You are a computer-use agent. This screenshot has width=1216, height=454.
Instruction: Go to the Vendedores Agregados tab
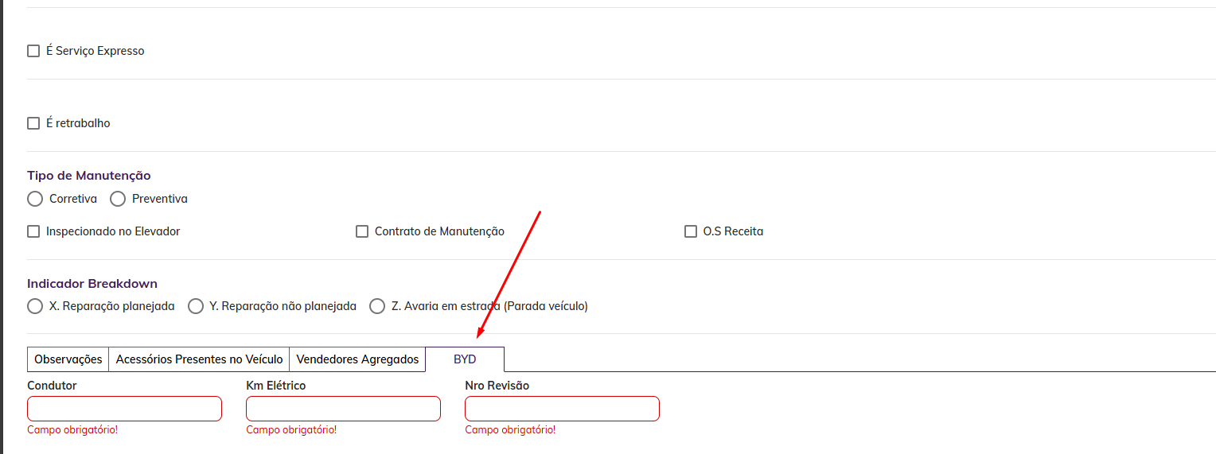coord(357,359)
